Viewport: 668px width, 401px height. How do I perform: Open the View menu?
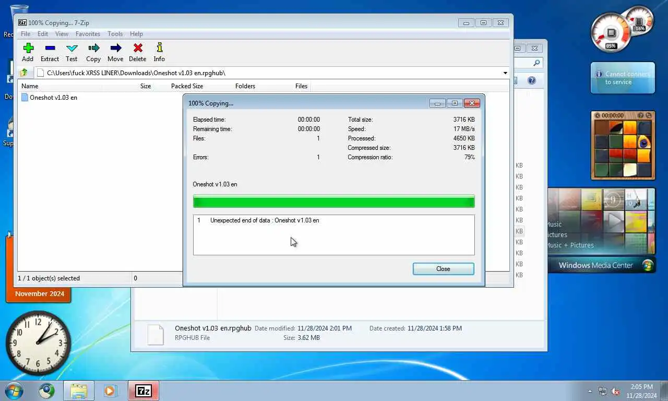coord(62,34)
